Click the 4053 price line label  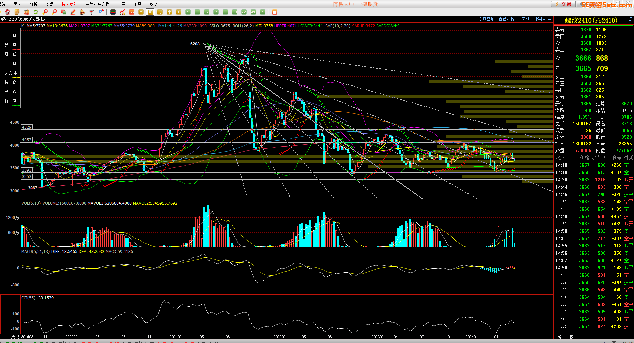pyautogui.click(x=27, y=140)
